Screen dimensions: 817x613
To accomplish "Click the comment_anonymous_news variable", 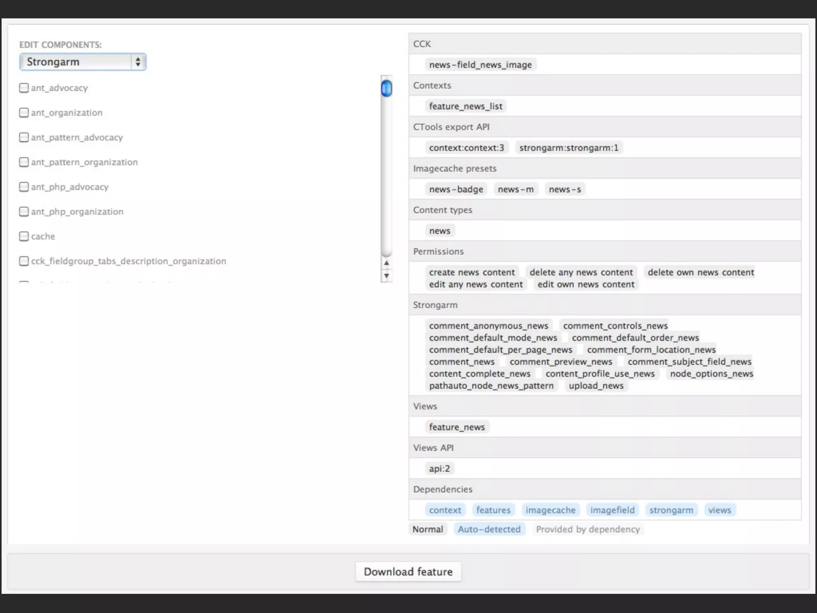I will [489, 326].
